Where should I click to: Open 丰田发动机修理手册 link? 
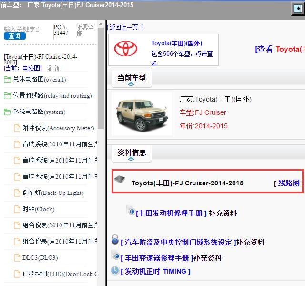[171, 213]
